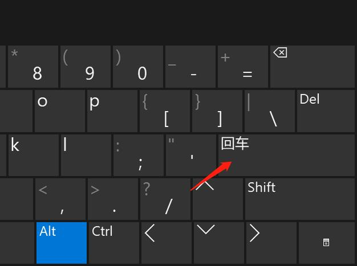Tap the equals sign key

242,66
